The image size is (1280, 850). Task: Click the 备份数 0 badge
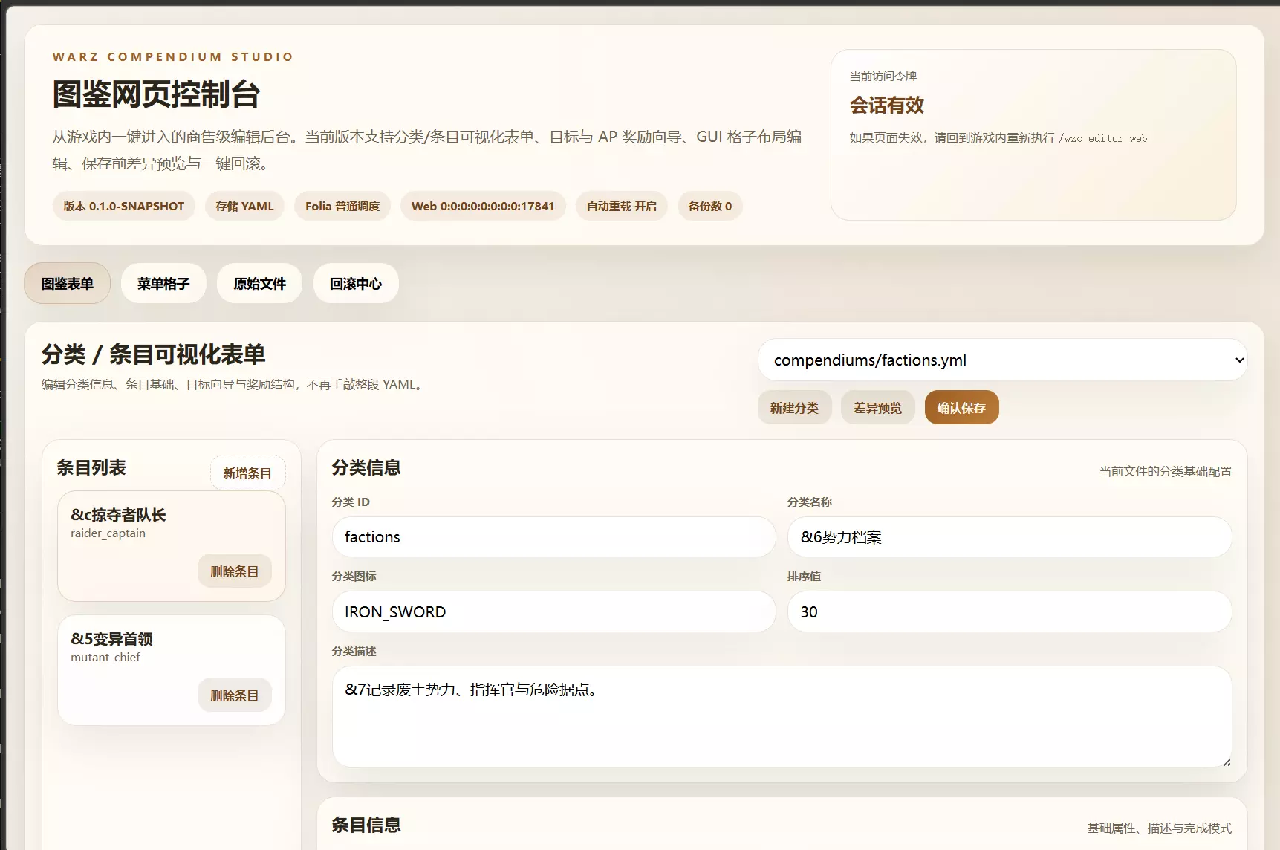(710, 206)
